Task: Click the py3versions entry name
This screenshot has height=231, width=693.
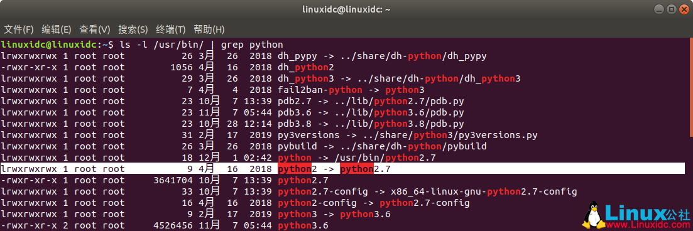Action: coord(308,135)
